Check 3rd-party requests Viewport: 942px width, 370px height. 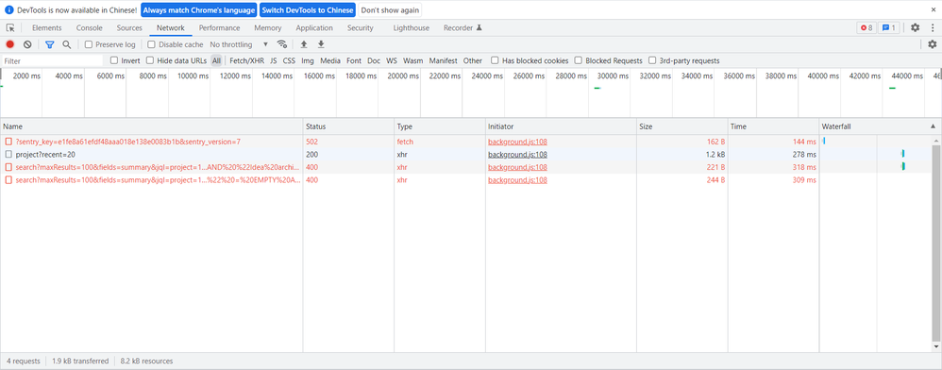[652, 60]
